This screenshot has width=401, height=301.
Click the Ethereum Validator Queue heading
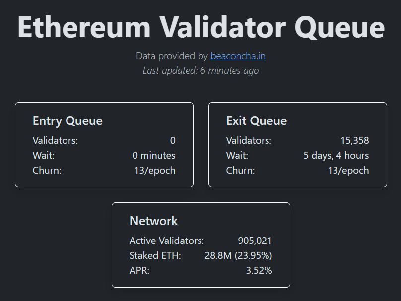point(200,27)
